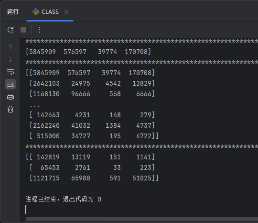
Task: Toggle scroll to end of output
Action: pyautogui.click(x=11, y=84)
